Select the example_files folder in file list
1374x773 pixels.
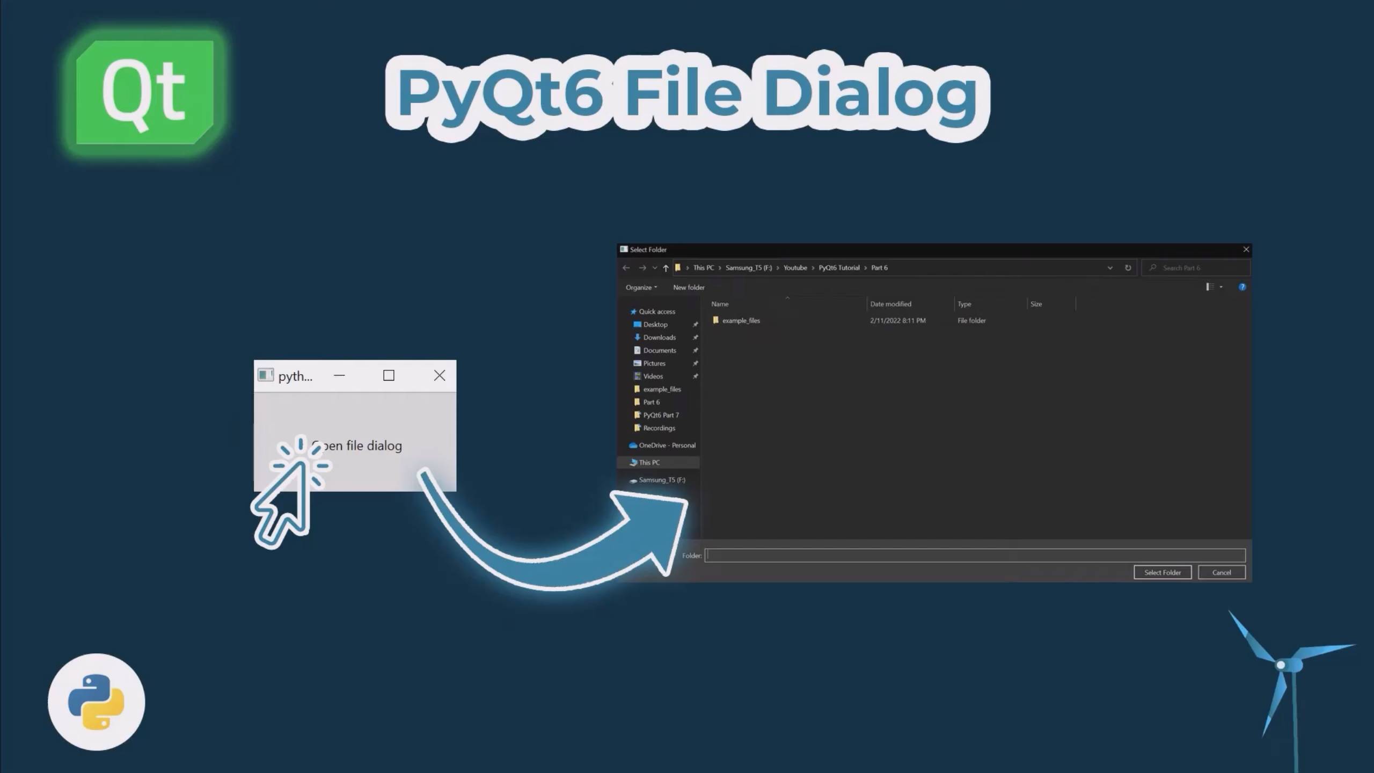click(741, 320)
